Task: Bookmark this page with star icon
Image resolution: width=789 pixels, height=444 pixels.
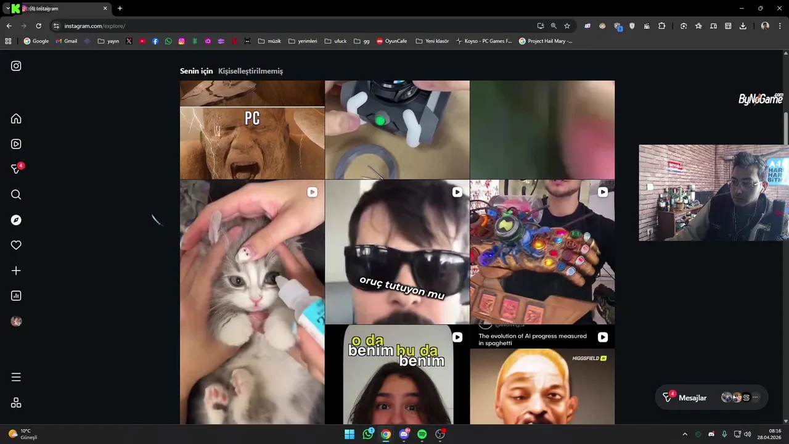Action: (x=567, y=26)
